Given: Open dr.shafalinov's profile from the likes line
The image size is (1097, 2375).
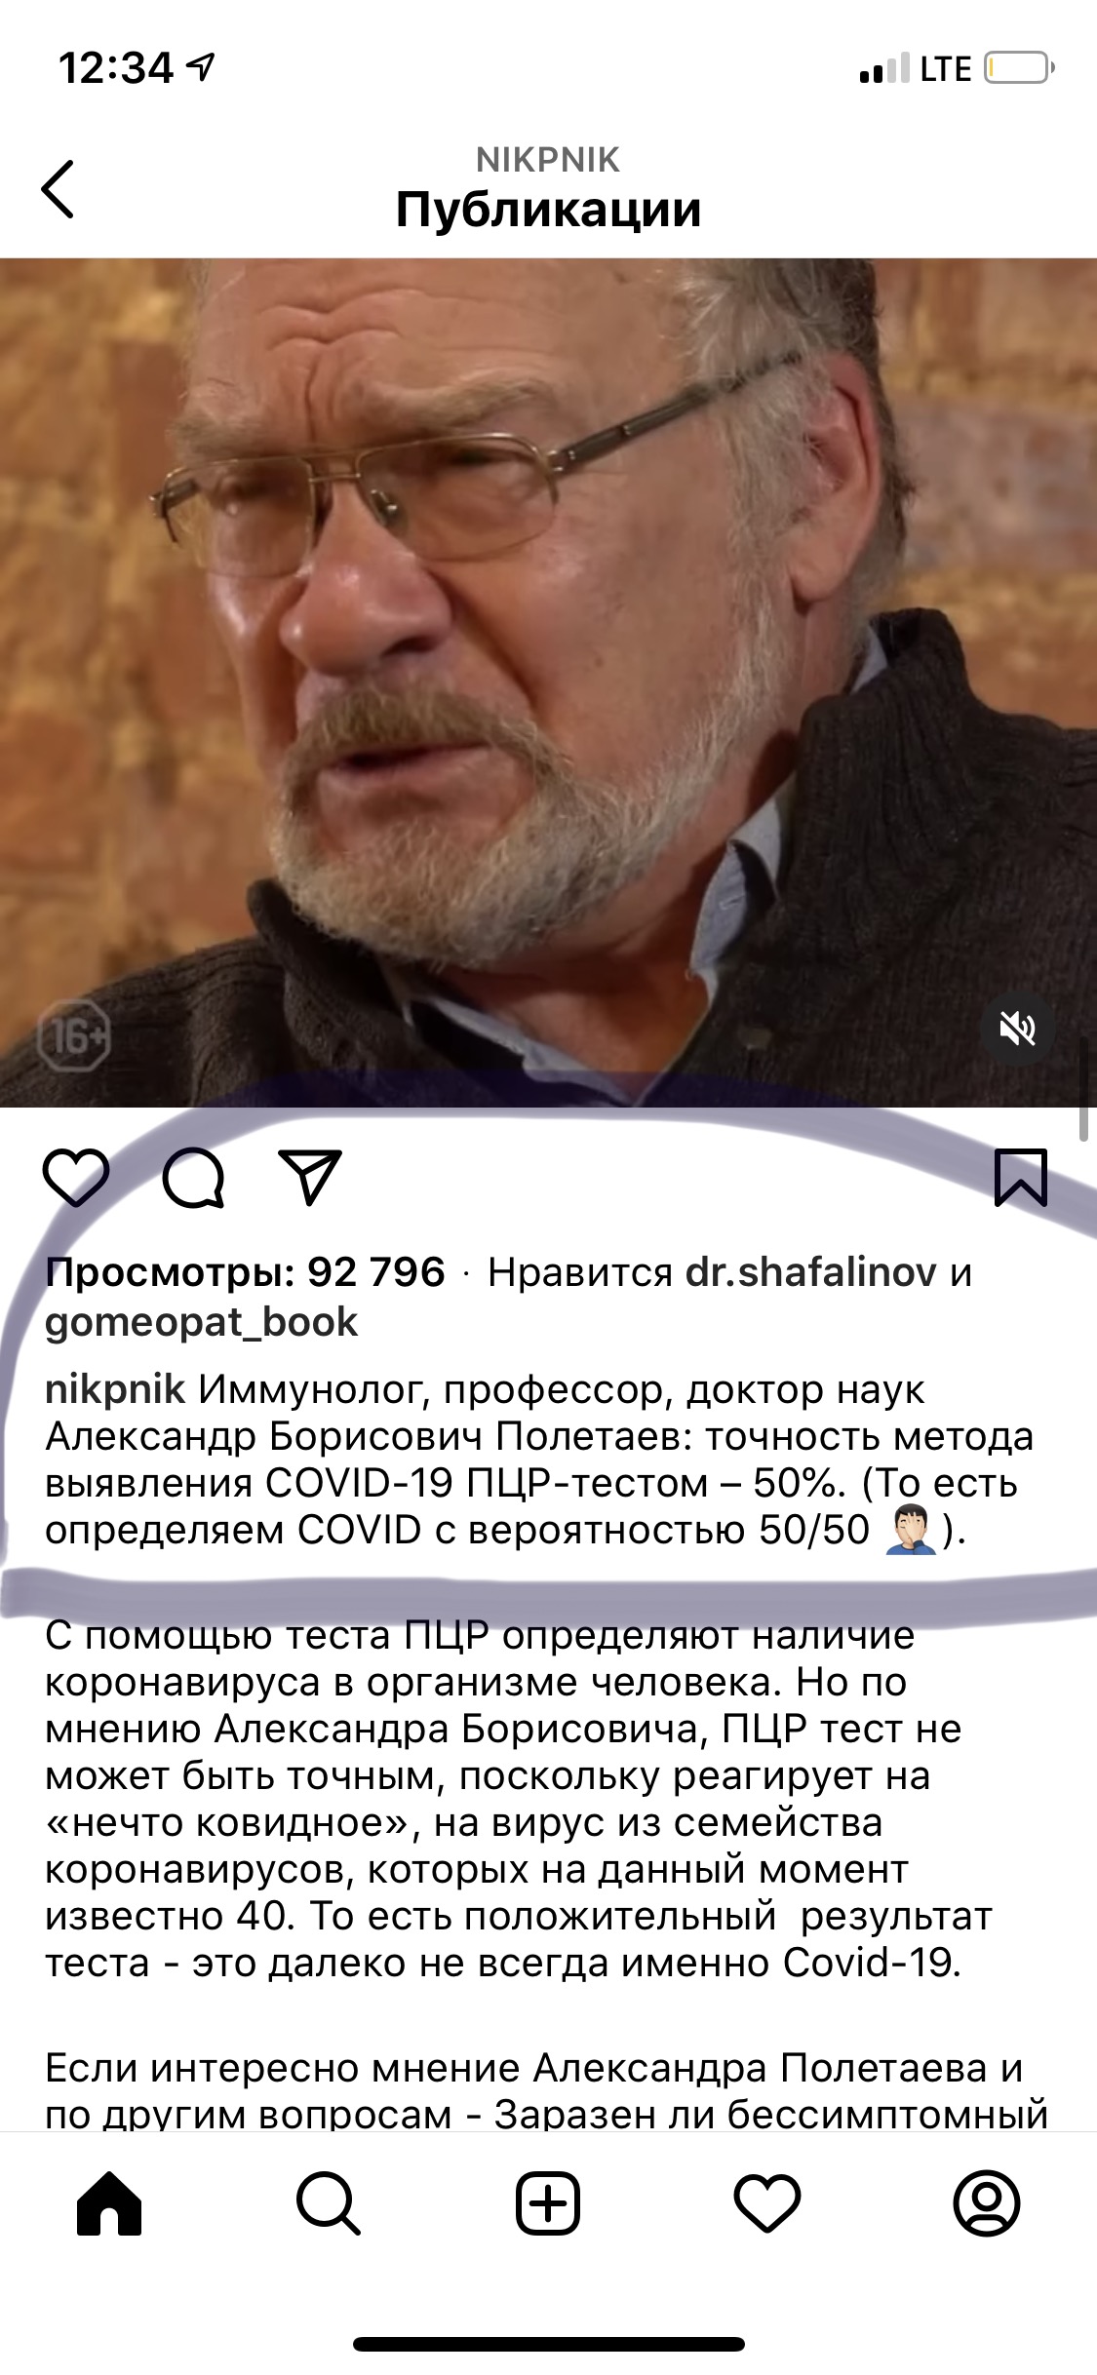Looking at the screenshot, I should click(x=811, y=1272).
